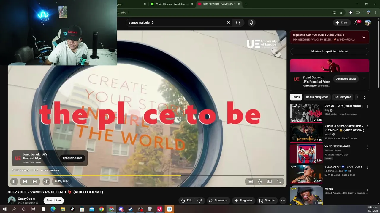Switch player to theater mode
This screenshot has height=213, width=380.
pos(269,181)
